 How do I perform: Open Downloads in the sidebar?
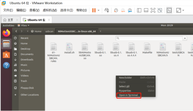point(27,60)
